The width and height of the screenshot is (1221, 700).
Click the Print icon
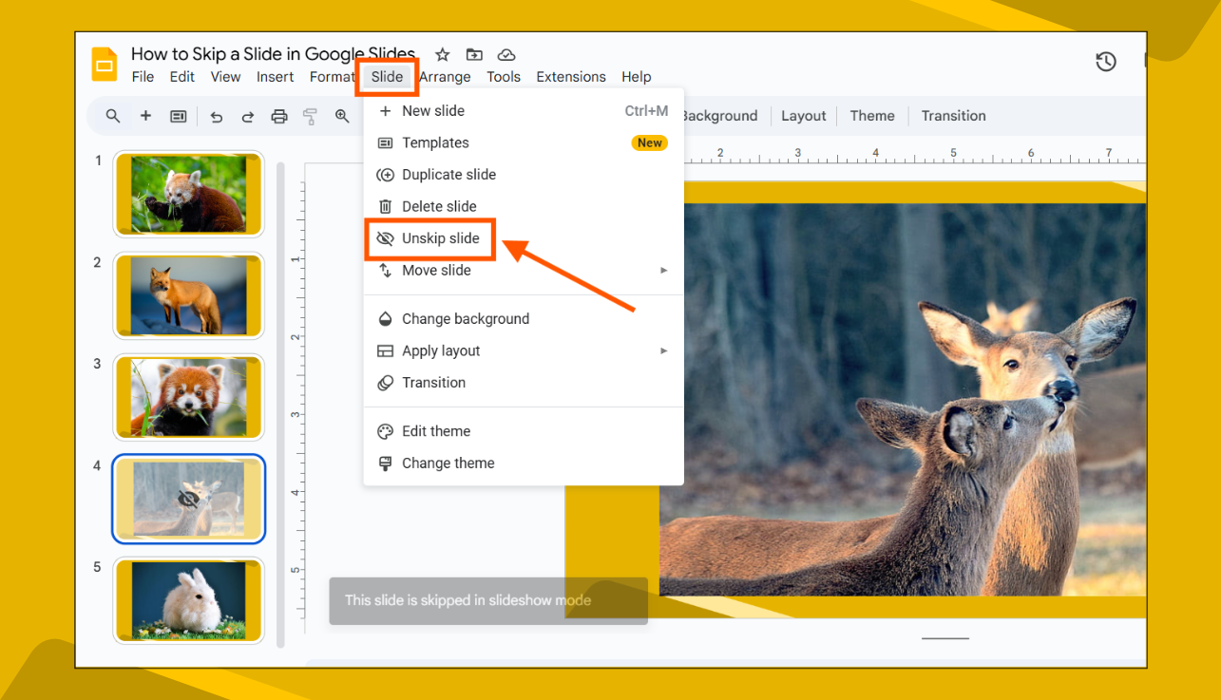[277, 116]
